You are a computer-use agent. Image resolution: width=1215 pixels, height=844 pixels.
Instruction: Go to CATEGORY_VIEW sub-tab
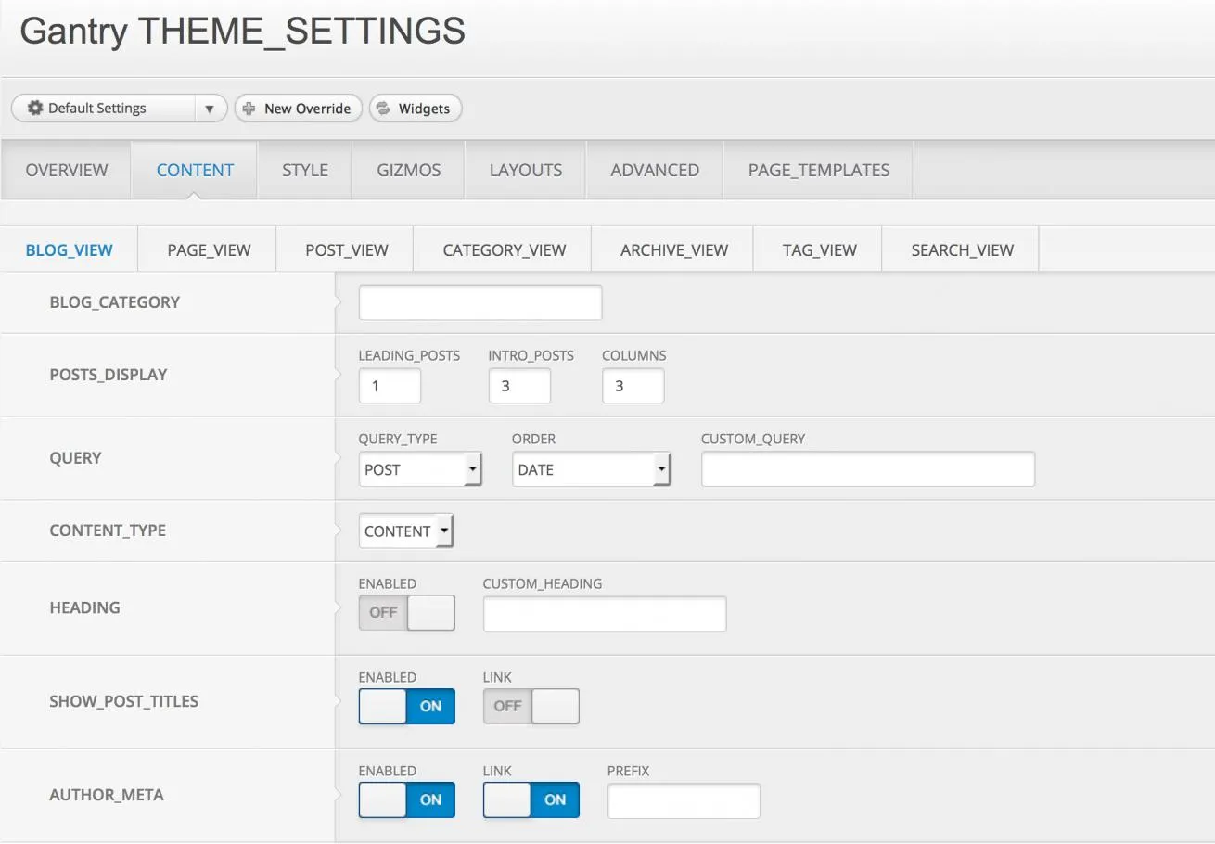tap(505, 249)
